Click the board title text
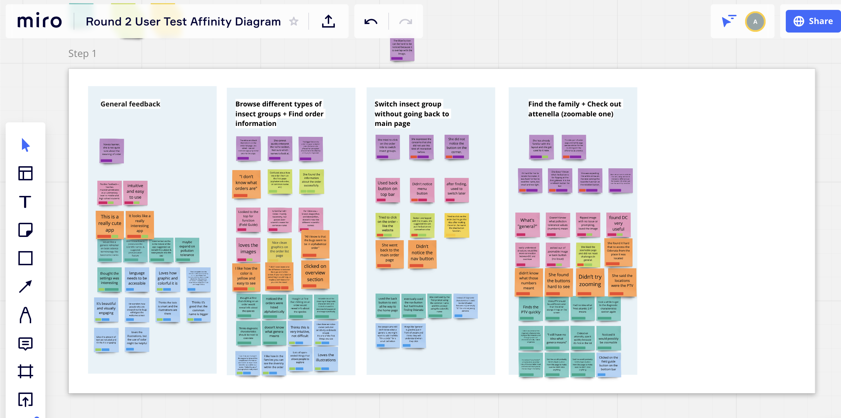This screenshot has width=841, height=418. point(183,22)
